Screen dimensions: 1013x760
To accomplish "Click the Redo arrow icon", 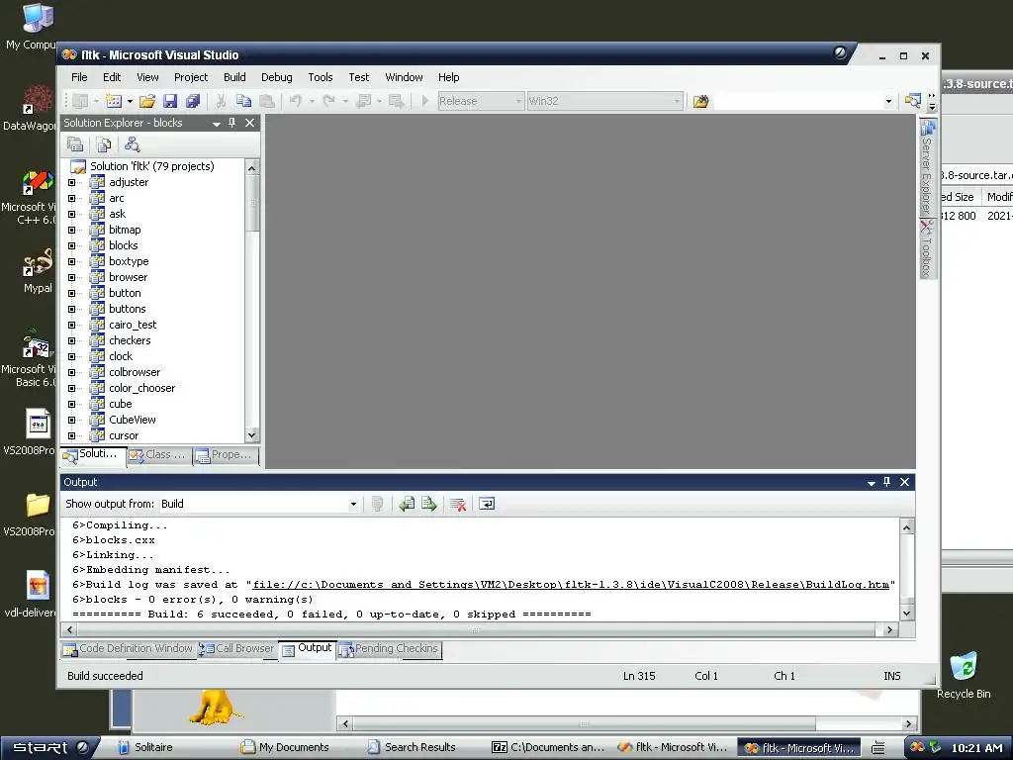I will pyautogui.click(x=328, y=101).
